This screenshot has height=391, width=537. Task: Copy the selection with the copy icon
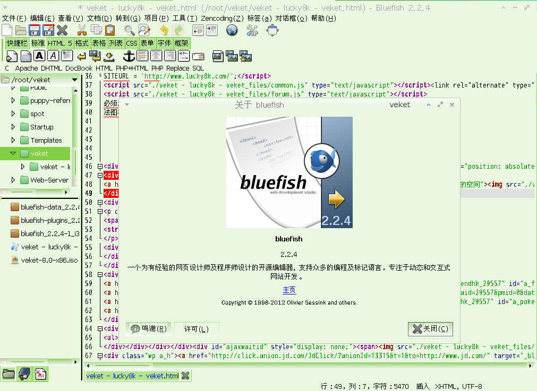[96, 30]
